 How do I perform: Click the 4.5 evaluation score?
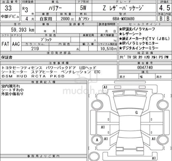pos(165,8)
